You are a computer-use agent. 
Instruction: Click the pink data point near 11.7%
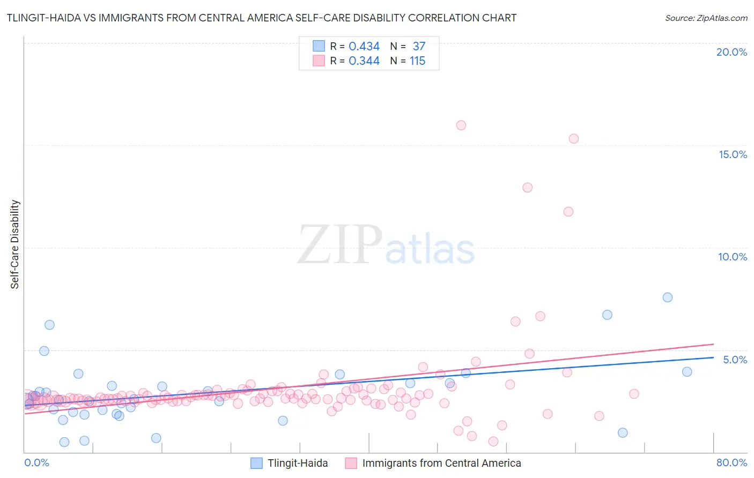pos(568,212)
